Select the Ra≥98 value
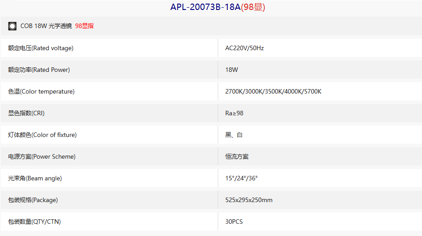This screenshot has height=236, width=422. click(x=234, y=113)
